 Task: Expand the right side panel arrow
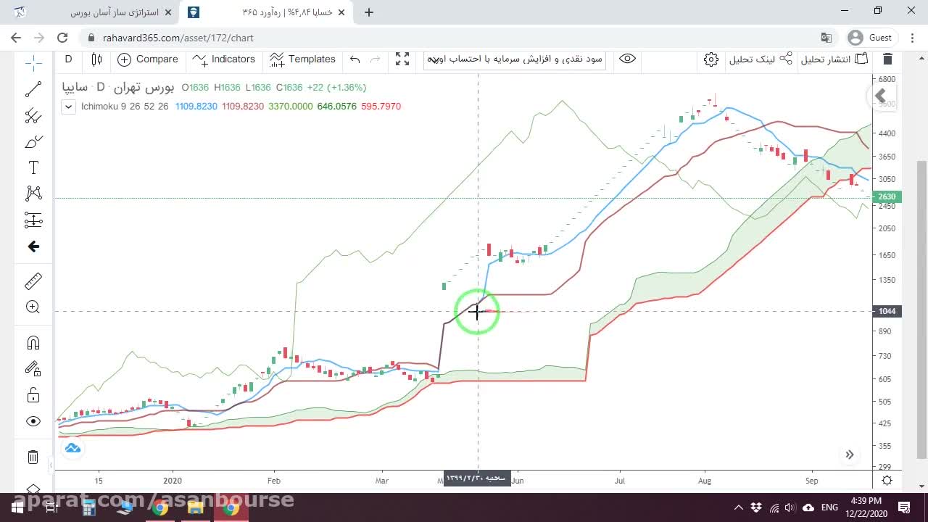[880, 96]
